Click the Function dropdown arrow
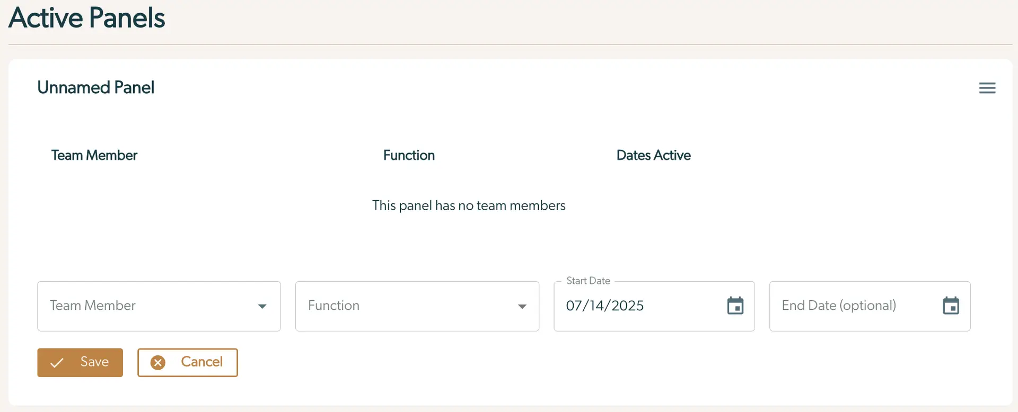The width and height of the screenshot is (1018, 412). 522,307
